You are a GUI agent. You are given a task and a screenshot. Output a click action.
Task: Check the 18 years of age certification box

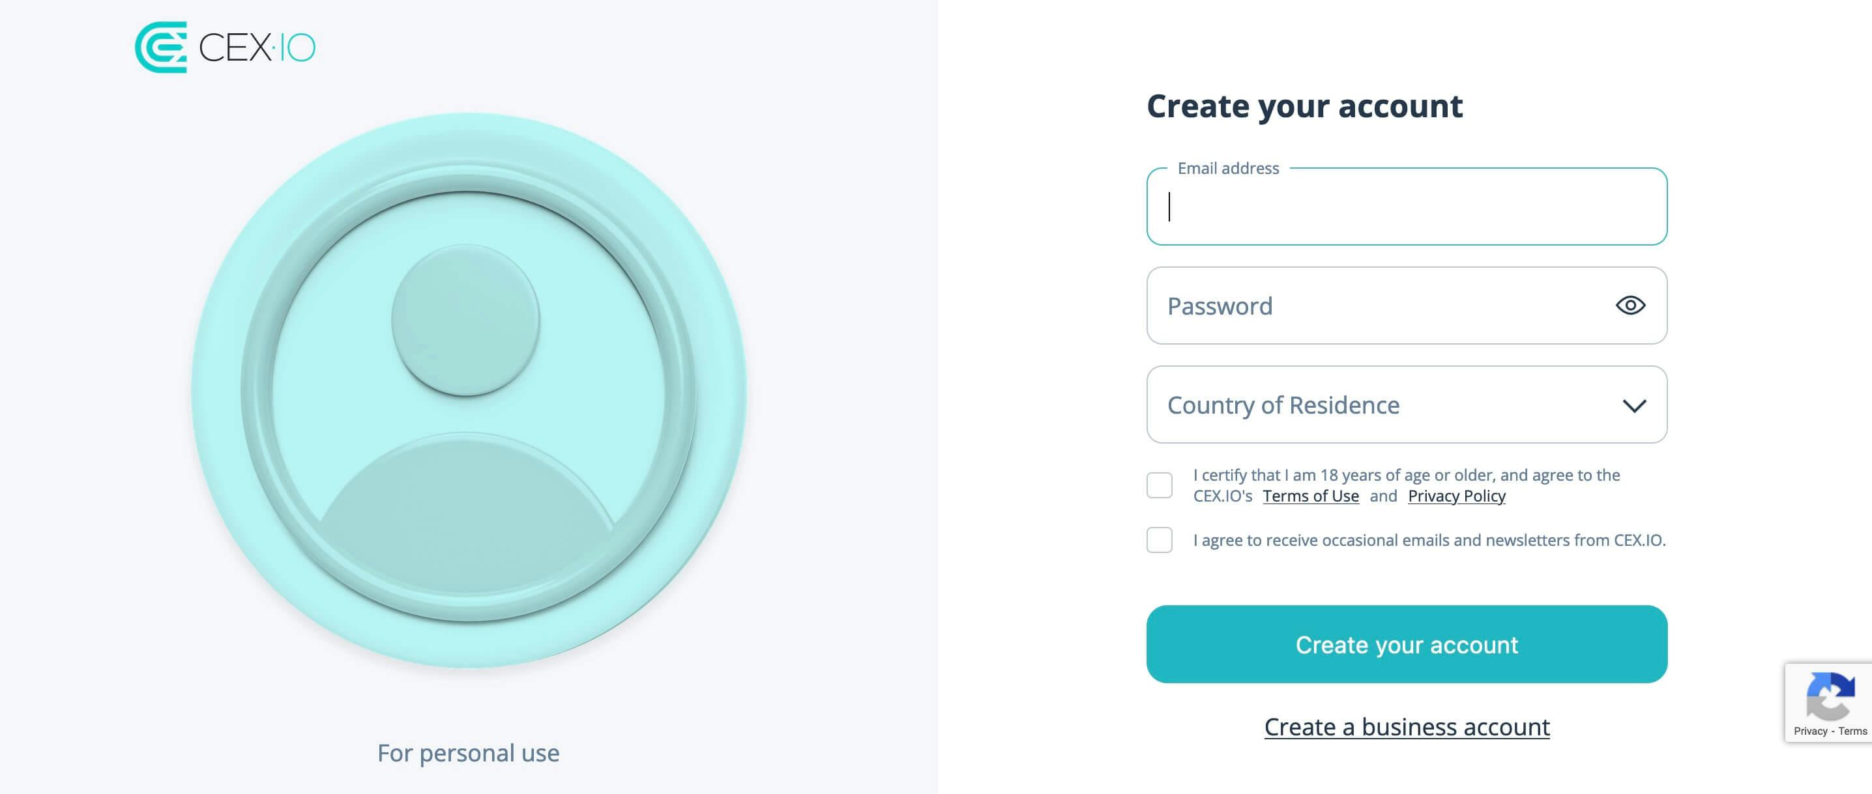[x=1159, y=485]
